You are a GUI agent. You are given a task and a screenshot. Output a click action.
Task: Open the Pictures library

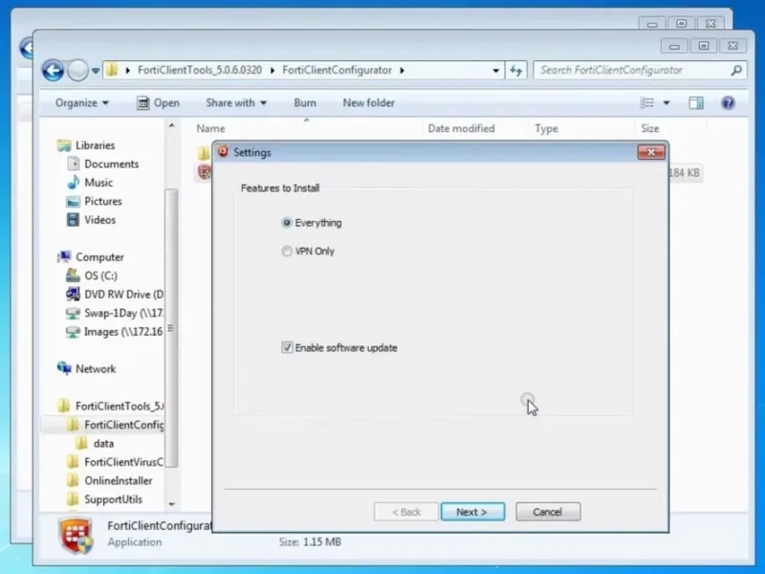pos(103,201)
